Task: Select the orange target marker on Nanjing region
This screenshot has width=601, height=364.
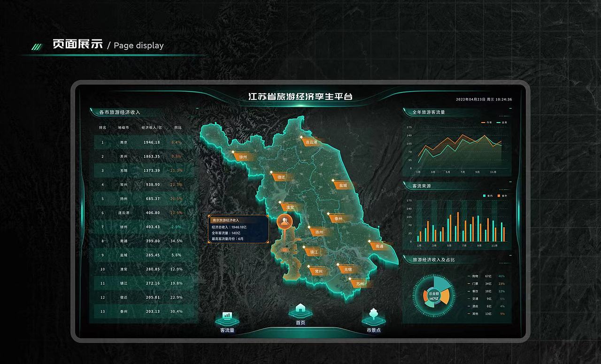Action: (x=285, y=250)
